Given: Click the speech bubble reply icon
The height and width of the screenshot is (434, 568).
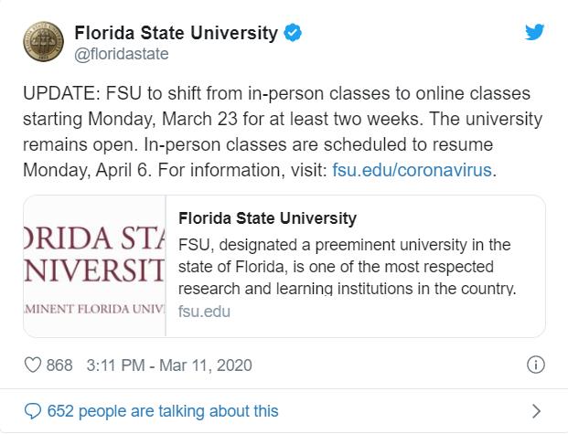Looking at the screenshot, I should point(33,411).
